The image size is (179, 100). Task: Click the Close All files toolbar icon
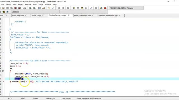pos(20,8)
